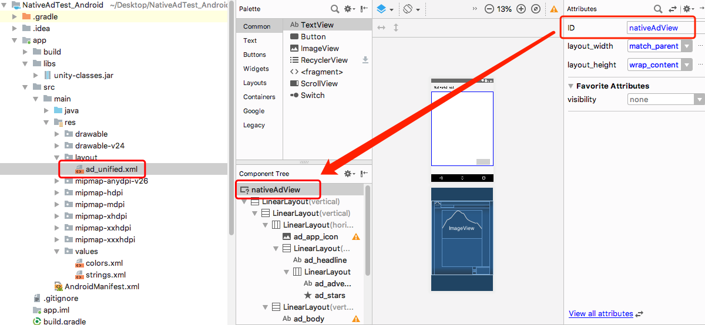Open colors.xml in project tree

[104, 263]
